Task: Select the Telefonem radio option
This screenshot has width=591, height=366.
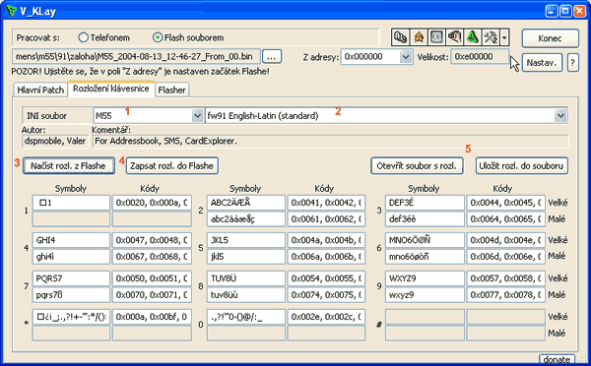Action: pyautogui.click(x=104, y=37)
